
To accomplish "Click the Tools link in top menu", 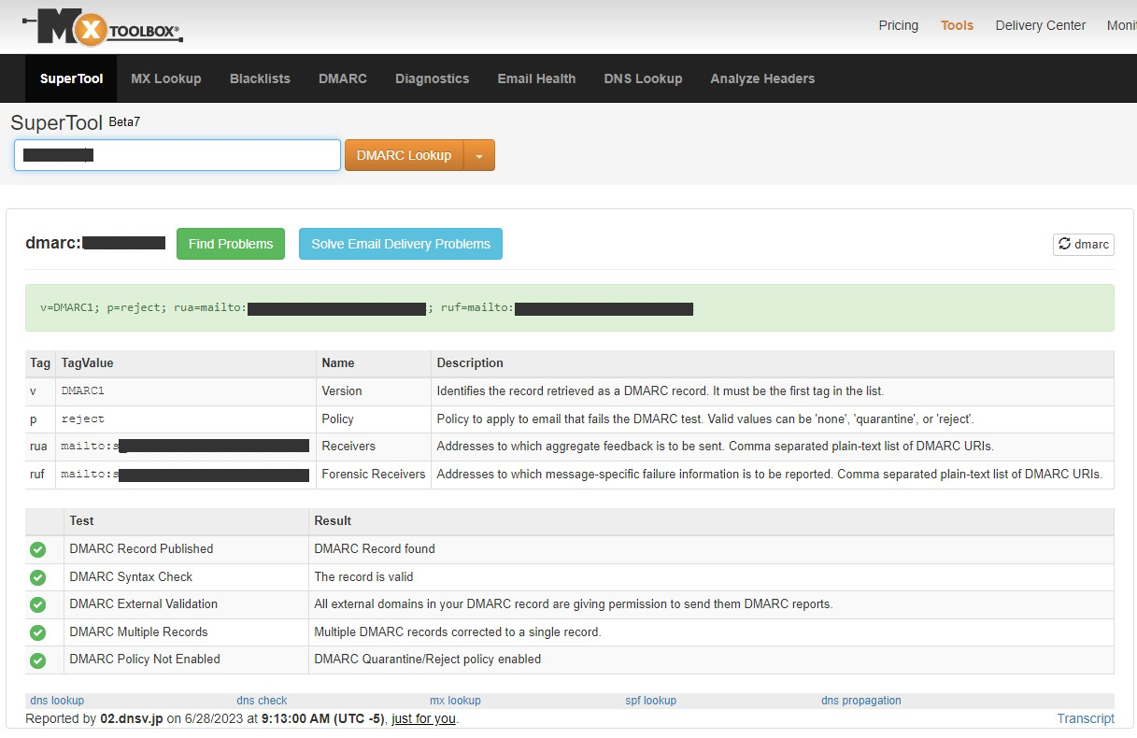I will 958,25.
